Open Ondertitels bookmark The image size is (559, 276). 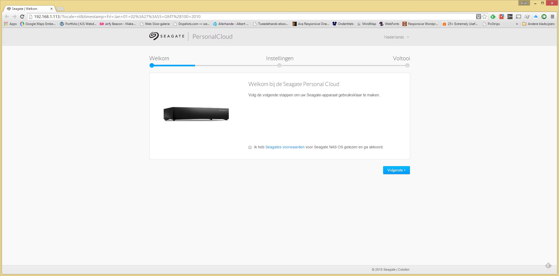[x=343, y=24]
